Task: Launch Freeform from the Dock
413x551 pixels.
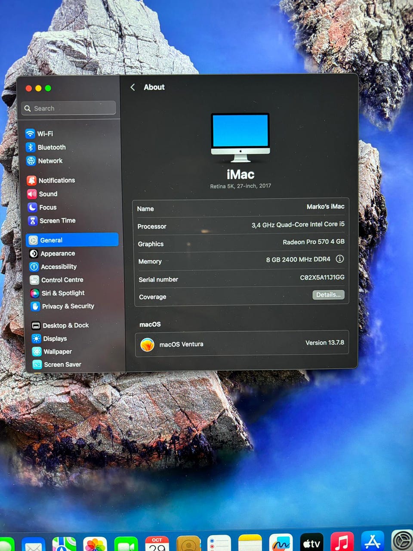Action: coord(280,542)
